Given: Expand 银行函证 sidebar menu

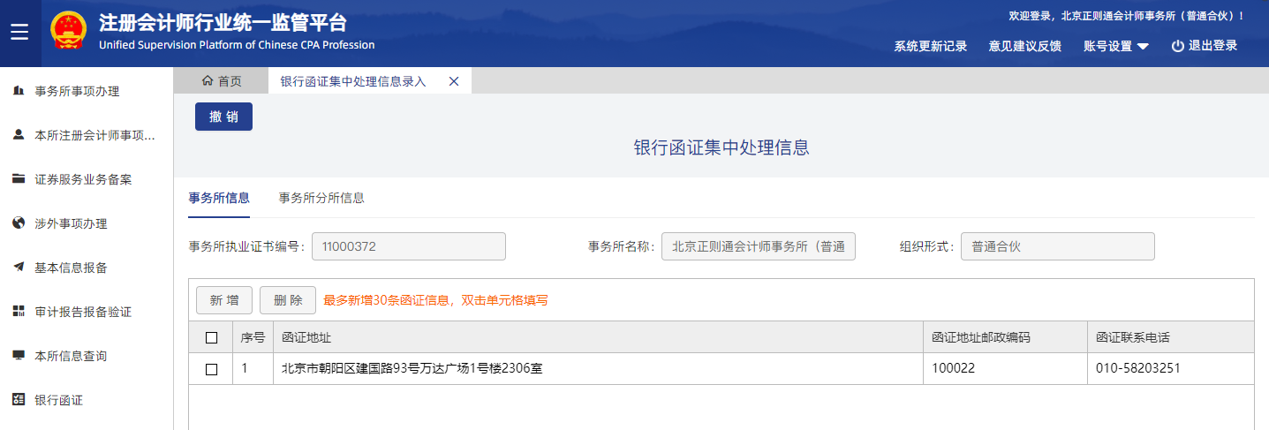Looking at the screenshot, I should pyautogui.click(x=58, y=400).
